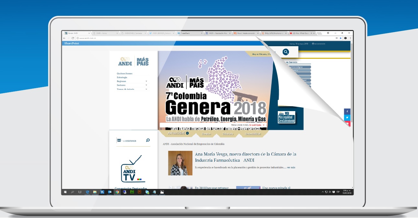Open the Twitter share icon
The image size is (418, 218).
[x=347, y=118]
